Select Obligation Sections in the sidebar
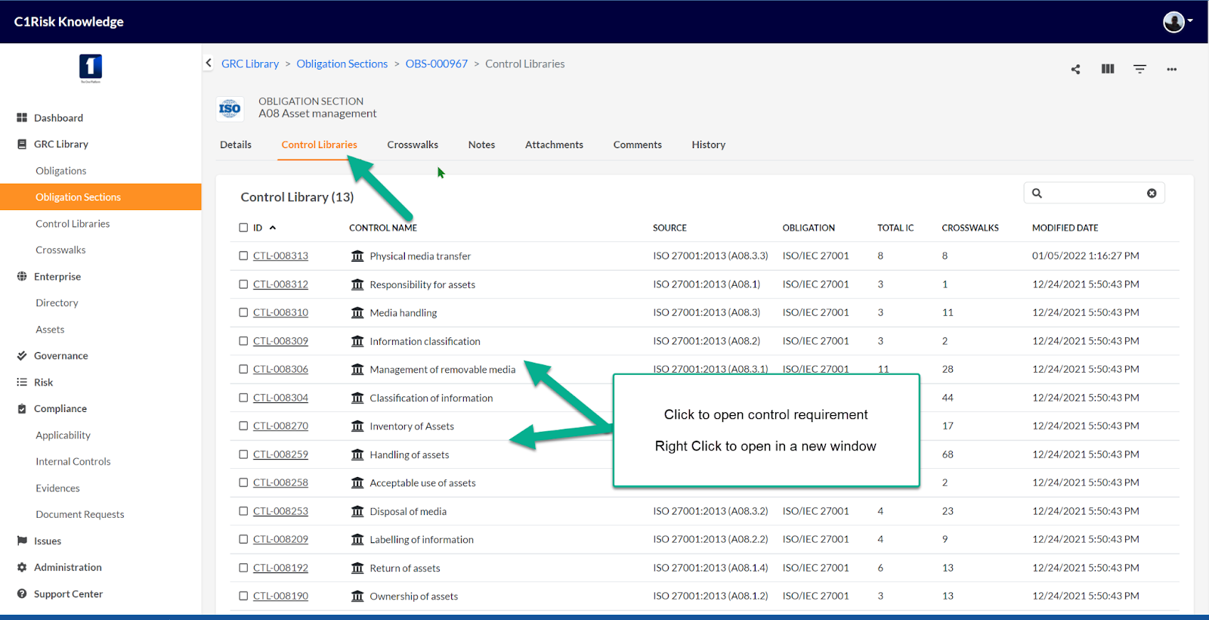This screenshot has height=620, width=1209. (x=100, y=197)
